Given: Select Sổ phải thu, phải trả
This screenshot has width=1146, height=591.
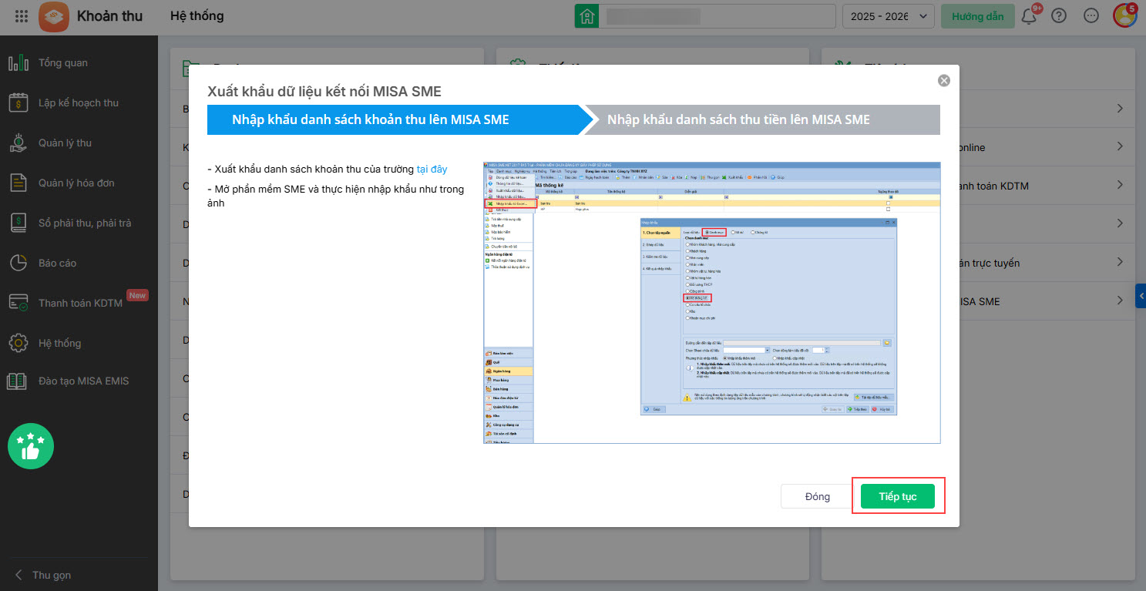Looking at the screenshot, I should coord(79,223).
